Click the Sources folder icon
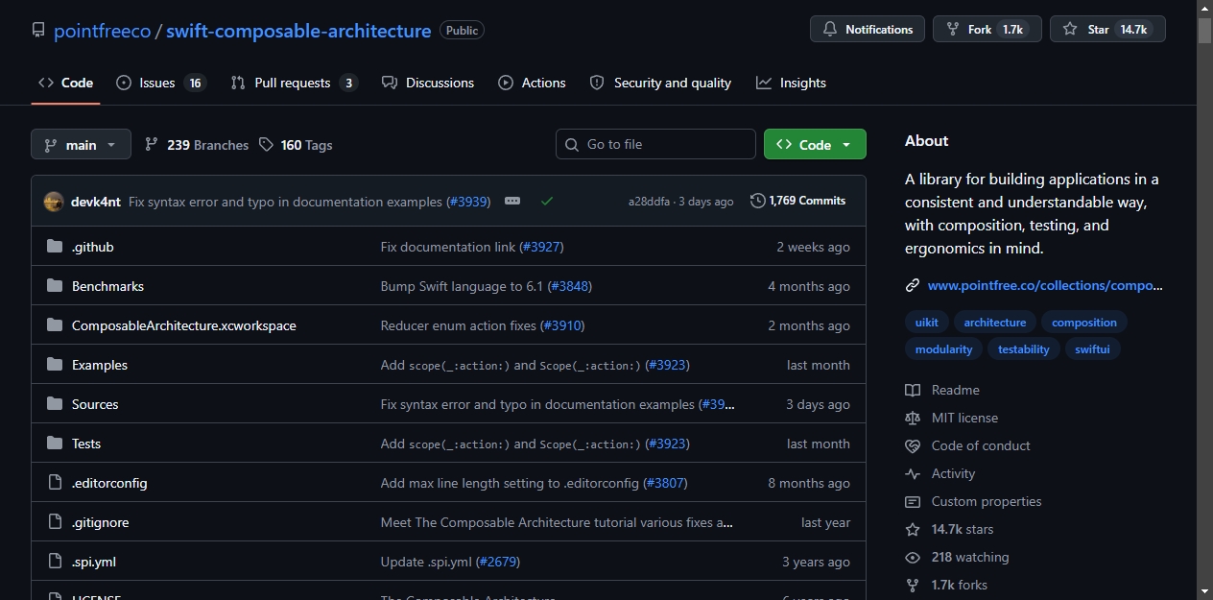The image size is (1213, 600). click(x=55, y=404)
